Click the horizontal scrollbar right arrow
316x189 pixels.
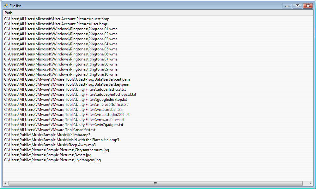click(x=311, y=183)
